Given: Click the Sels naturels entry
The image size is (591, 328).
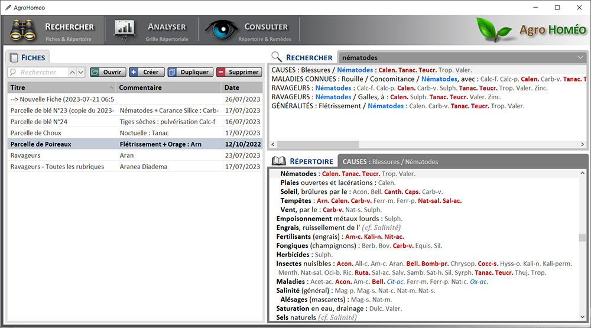Looking at the screenshot, I should (316, 317).
